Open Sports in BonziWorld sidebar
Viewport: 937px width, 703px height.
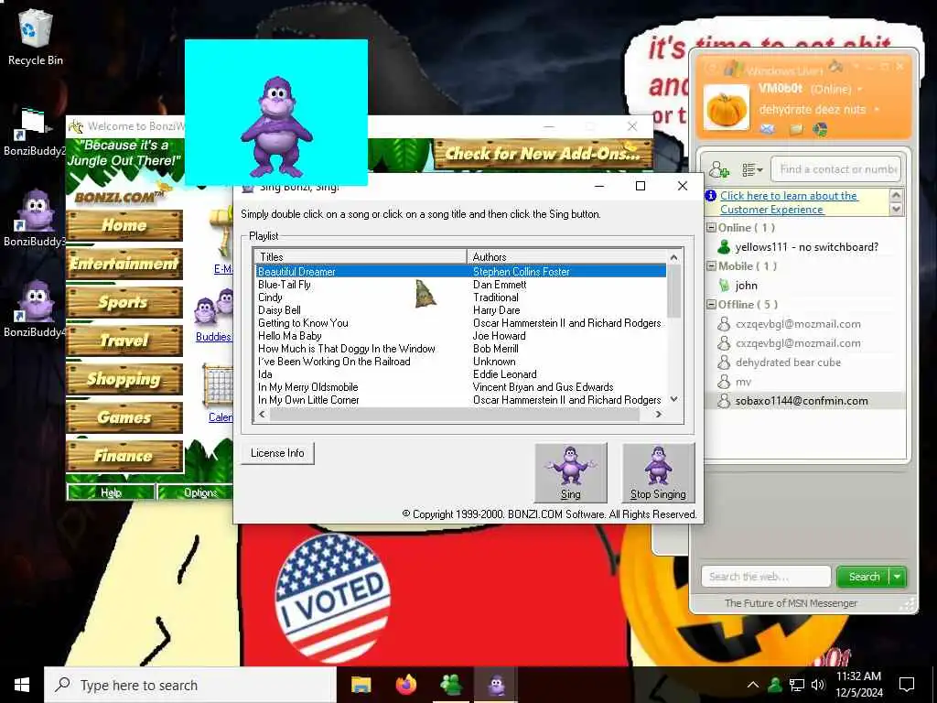pyautogui.click(x=124, y=302)
